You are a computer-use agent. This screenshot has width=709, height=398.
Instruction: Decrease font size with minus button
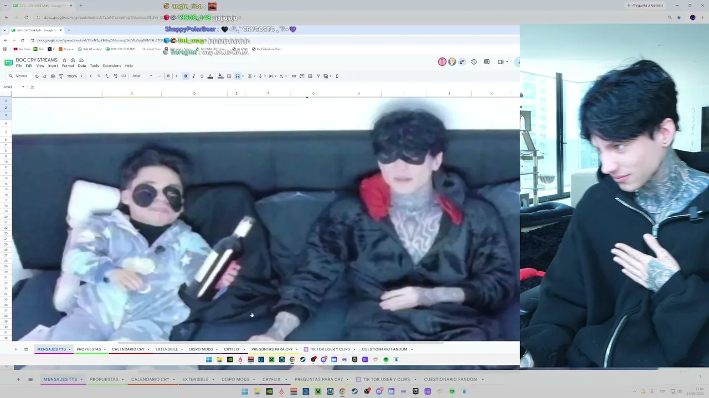point(160,76)
